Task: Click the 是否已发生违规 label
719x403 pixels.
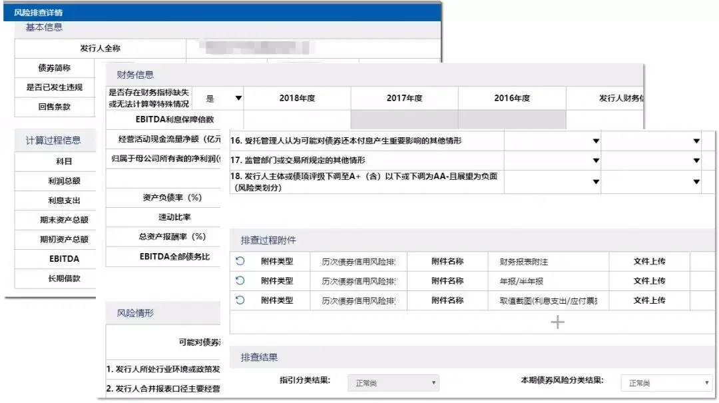Action: pos(54,87)
